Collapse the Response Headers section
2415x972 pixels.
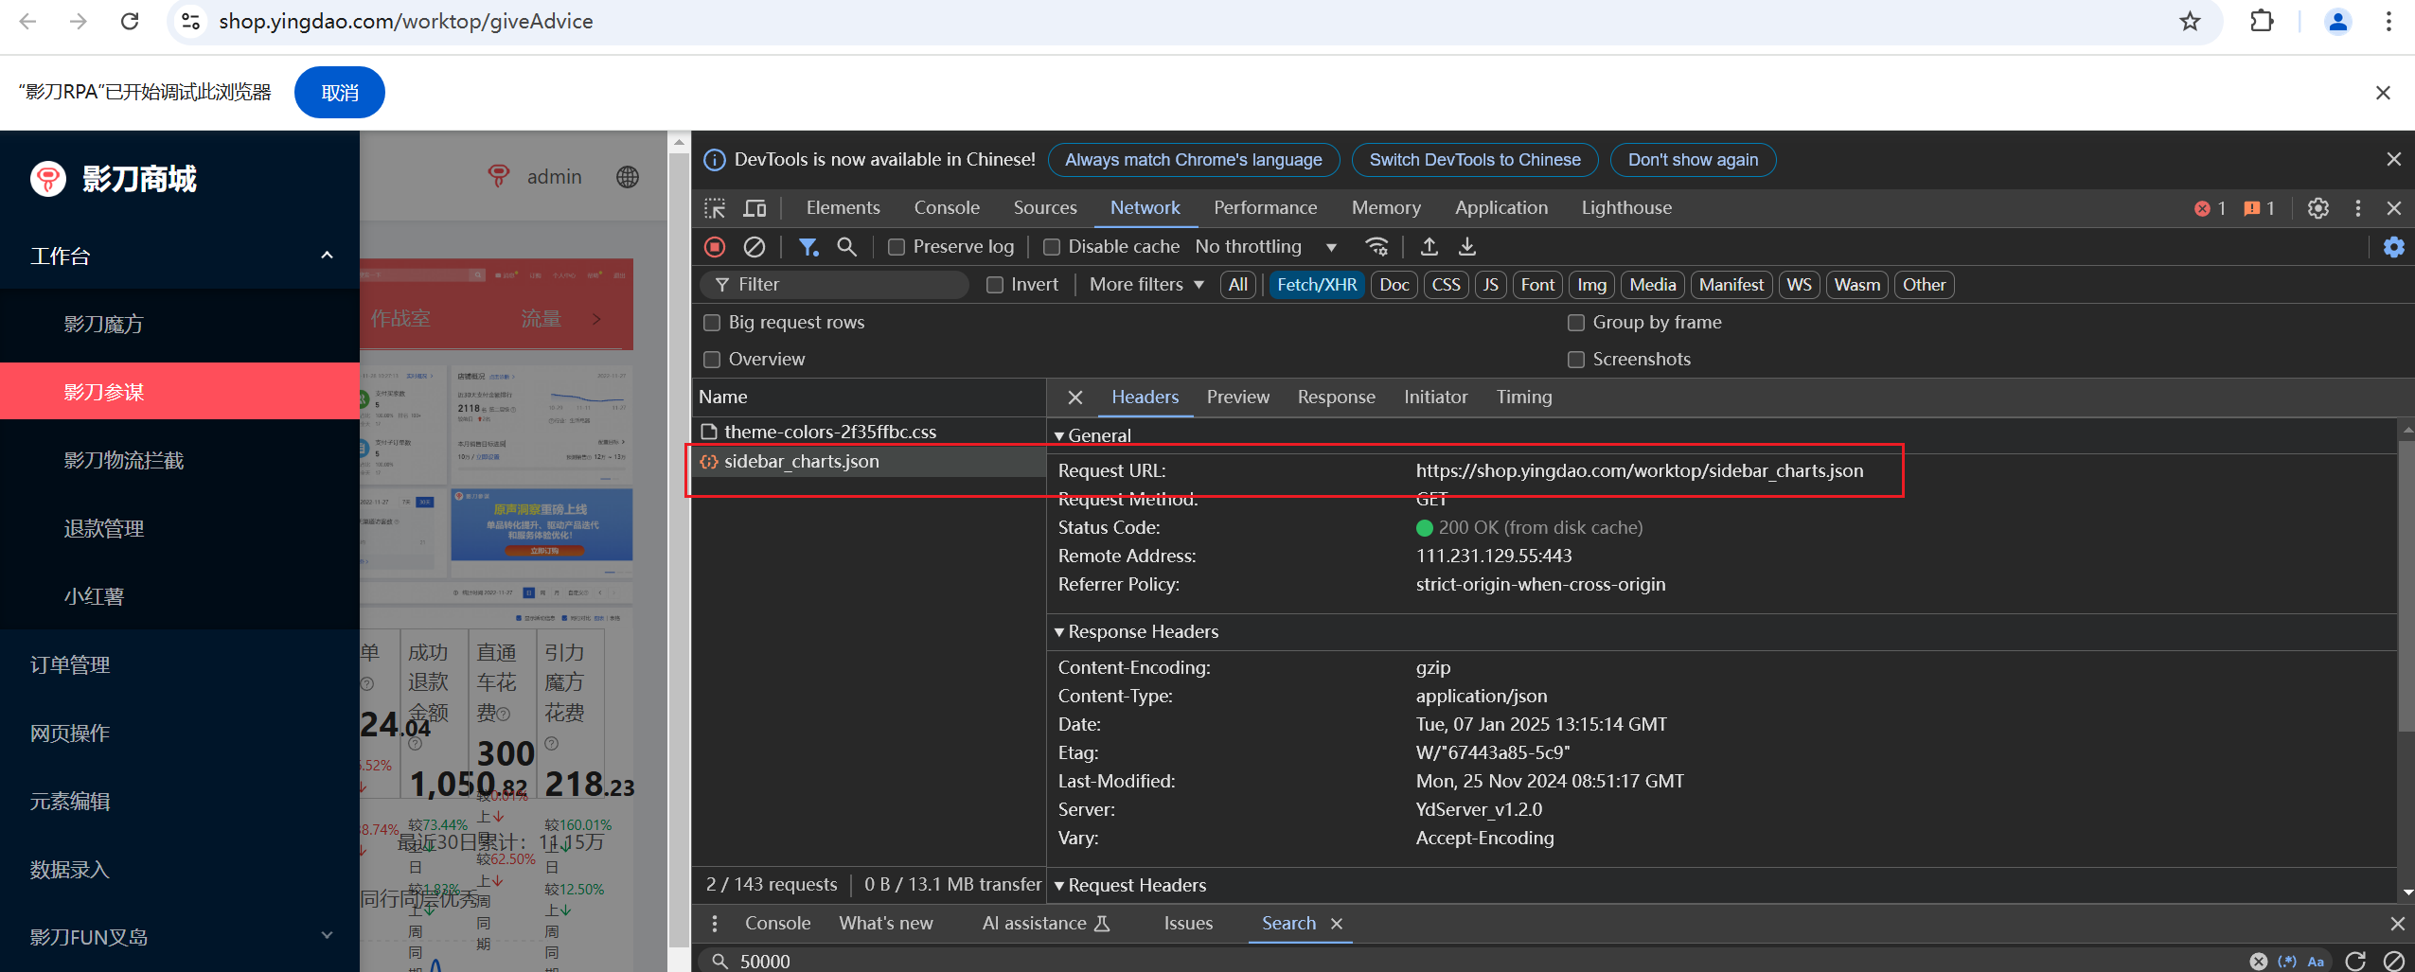[x=1136, y=631]
